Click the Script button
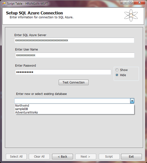The height and width of the screenshot is (163, 147). pyautogui.click(x=109, y=157)
